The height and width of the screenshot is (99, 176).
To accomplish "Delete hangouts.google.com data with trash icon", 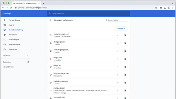I will pyautogui.click(x=125, y=75).
